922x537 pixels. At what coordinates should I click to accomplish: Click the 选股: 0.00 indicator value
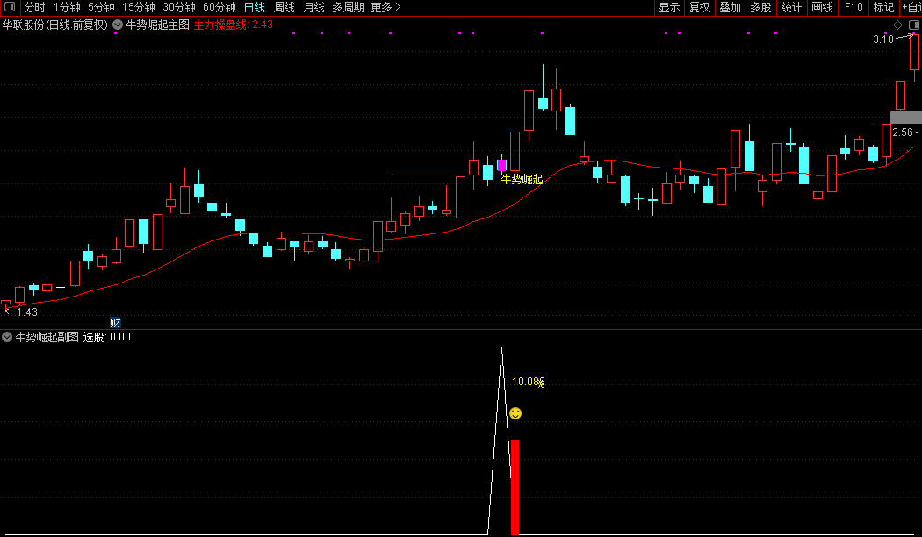(106, 337)
